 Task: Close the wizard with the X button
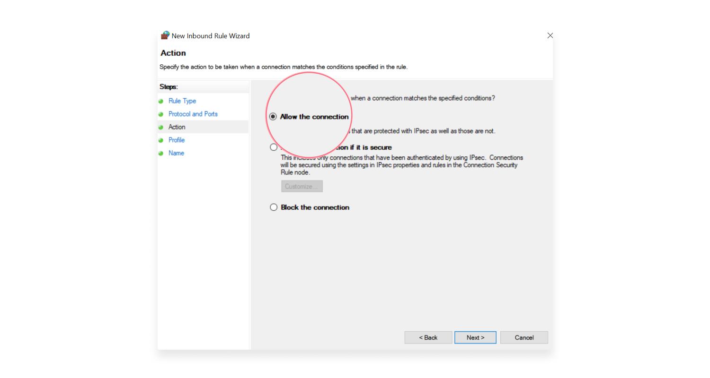pyautogui.click(x=550, y=35)
